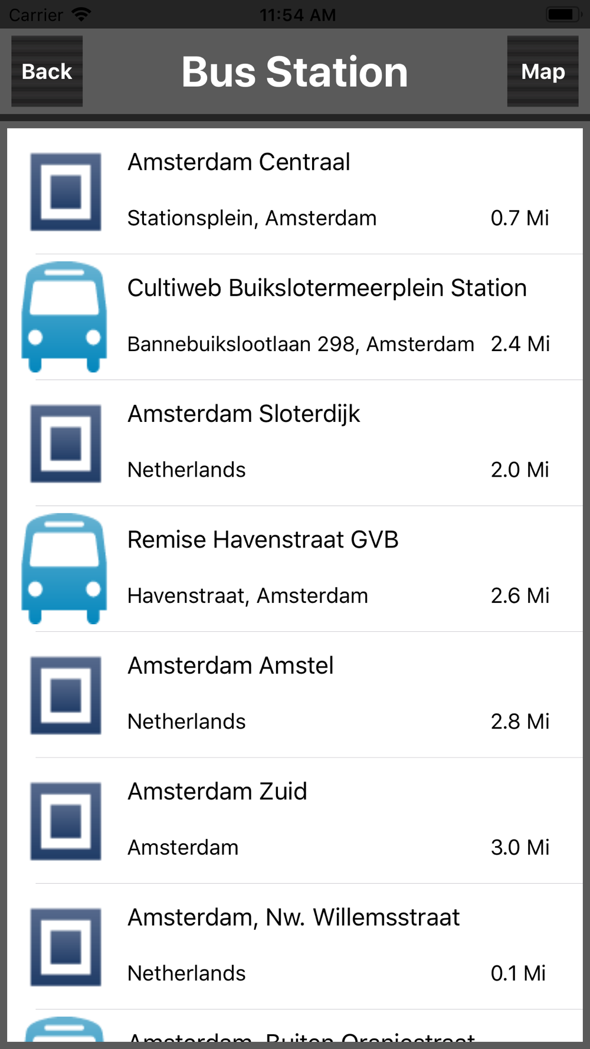
Task: Select the Amsterdam Centraal entry
Action: click(239, 162)
